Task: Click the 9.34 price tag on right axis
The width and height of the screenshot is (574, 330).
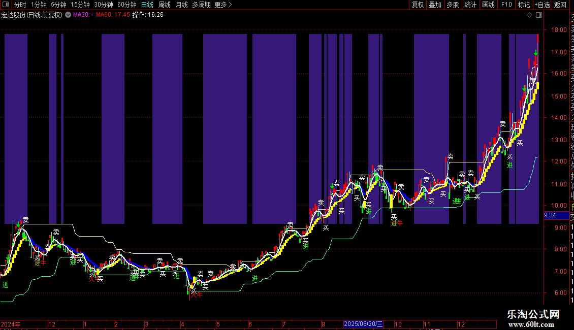Action: pyautogui.click(x=556, y=215)
